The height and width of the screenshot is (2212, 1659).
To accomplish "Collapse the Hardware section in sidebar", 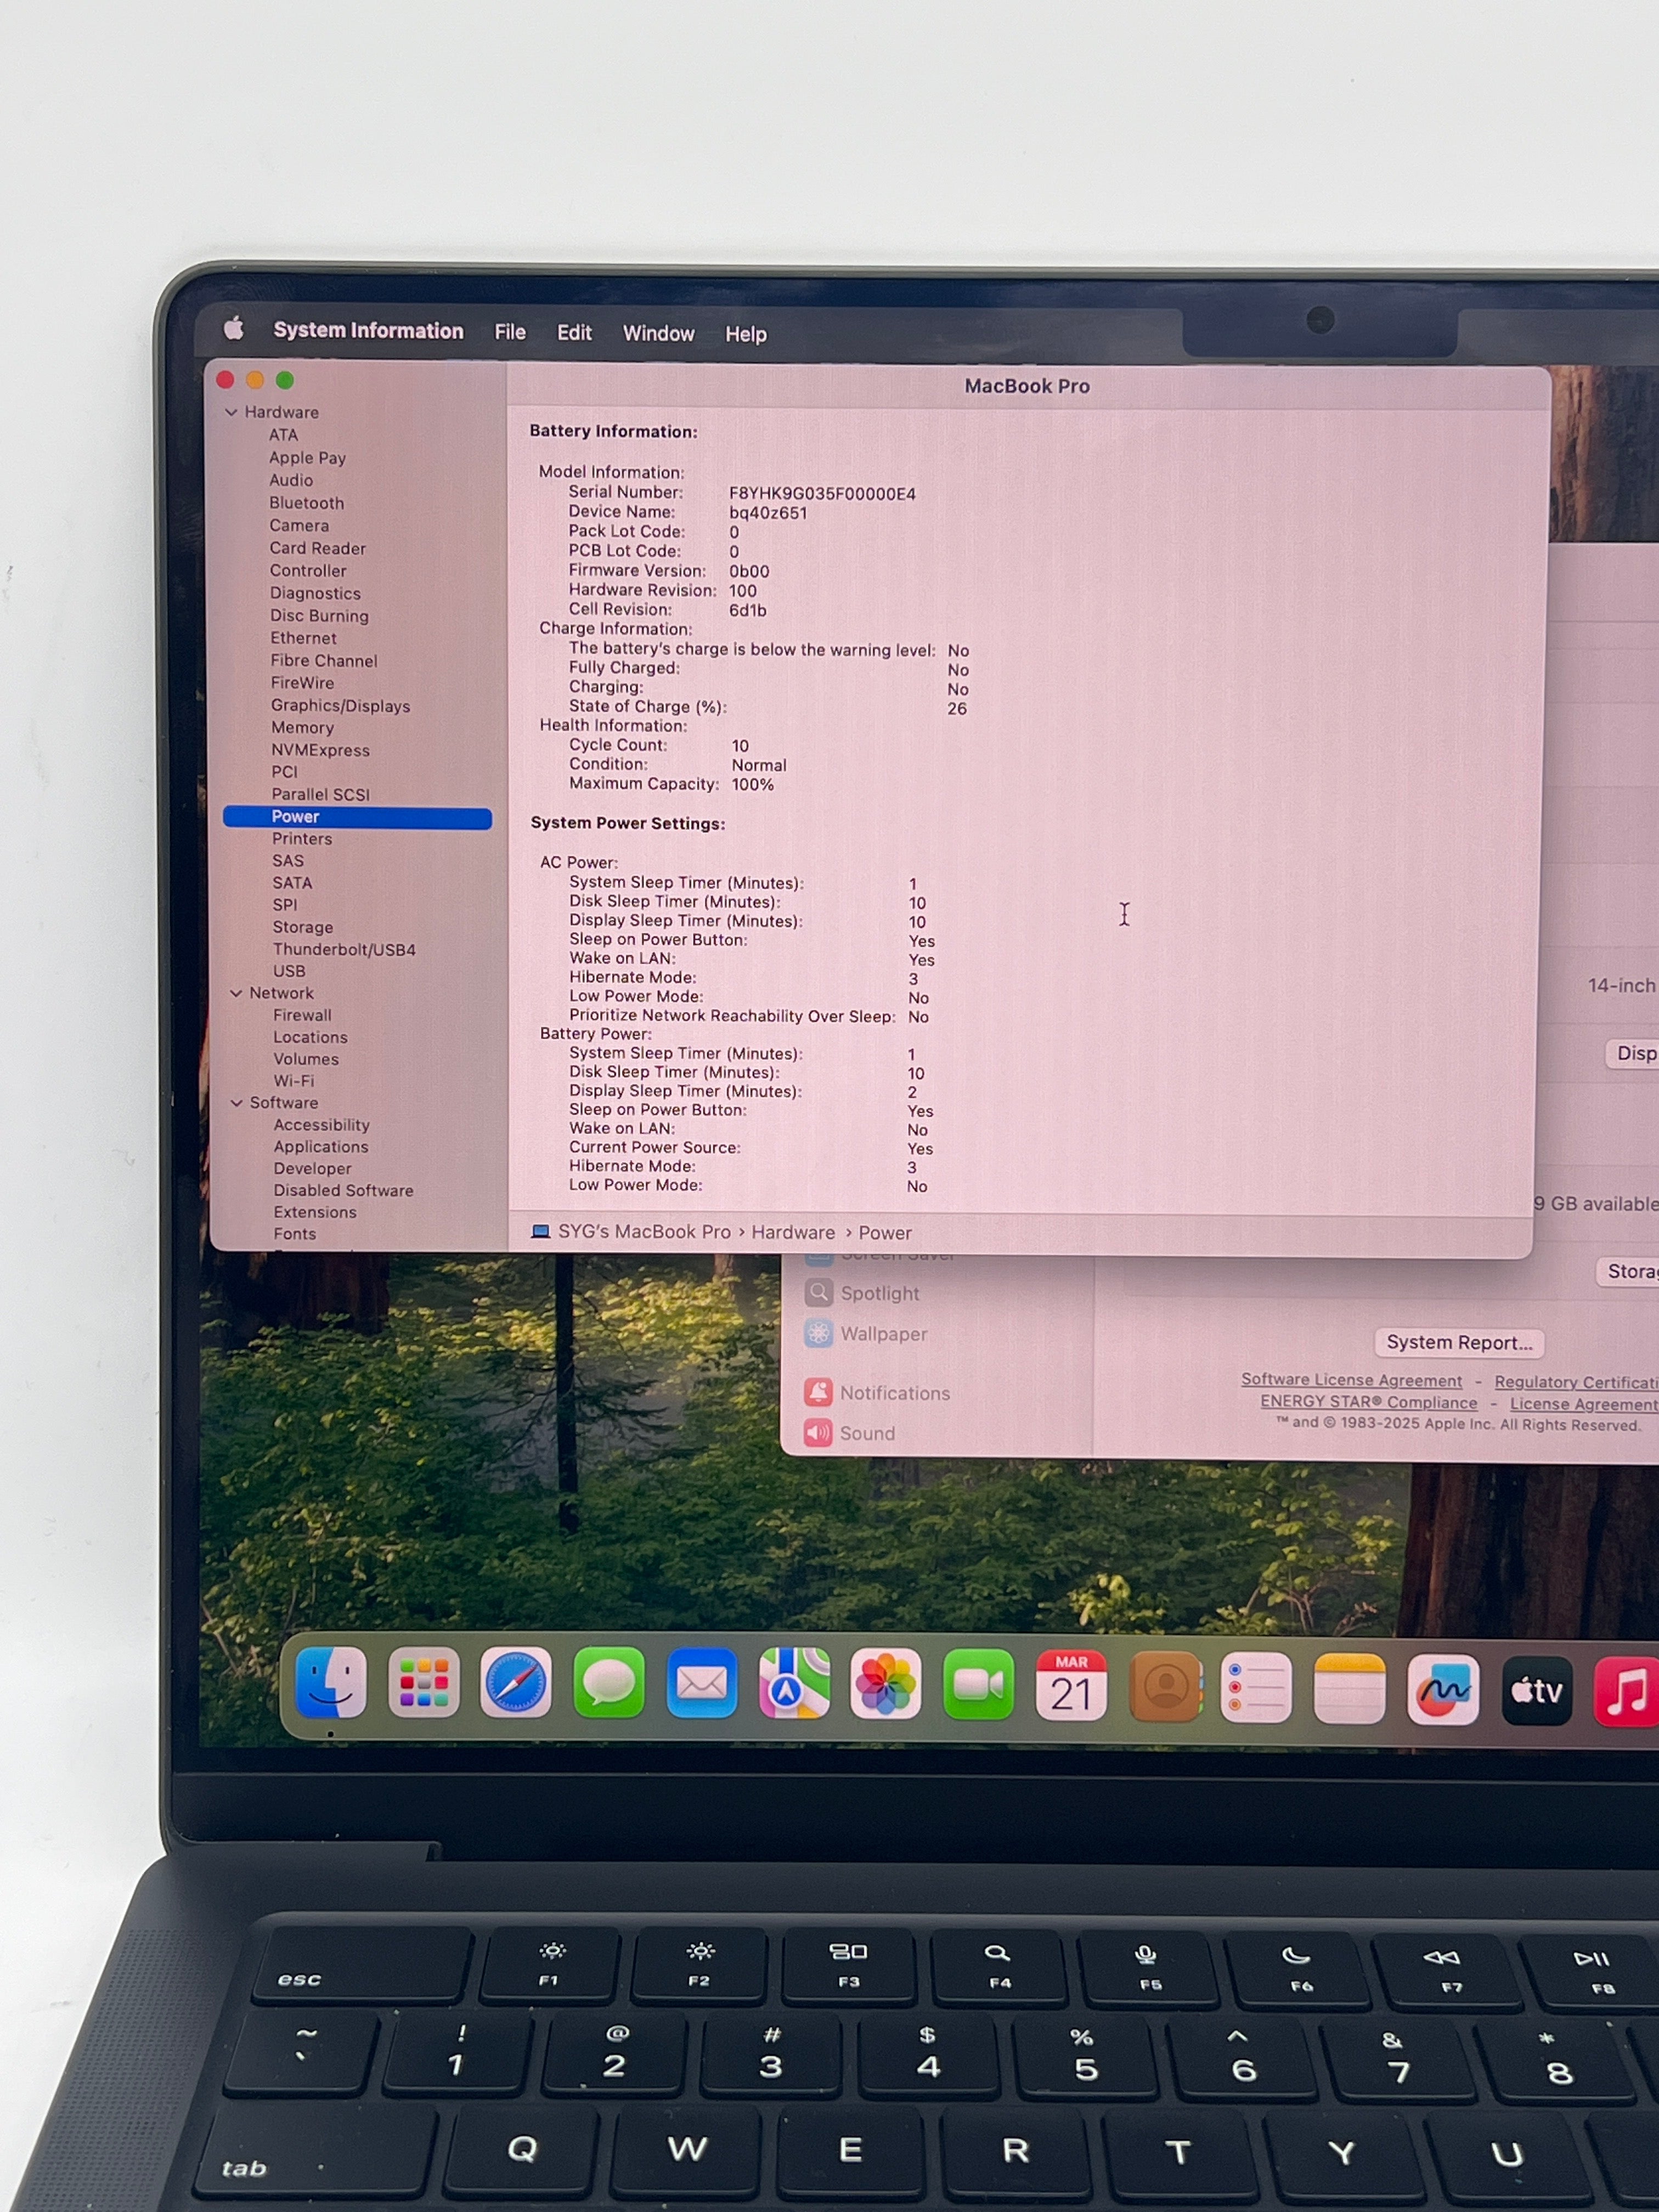I will pyautogui.click(x=232, y=412).
